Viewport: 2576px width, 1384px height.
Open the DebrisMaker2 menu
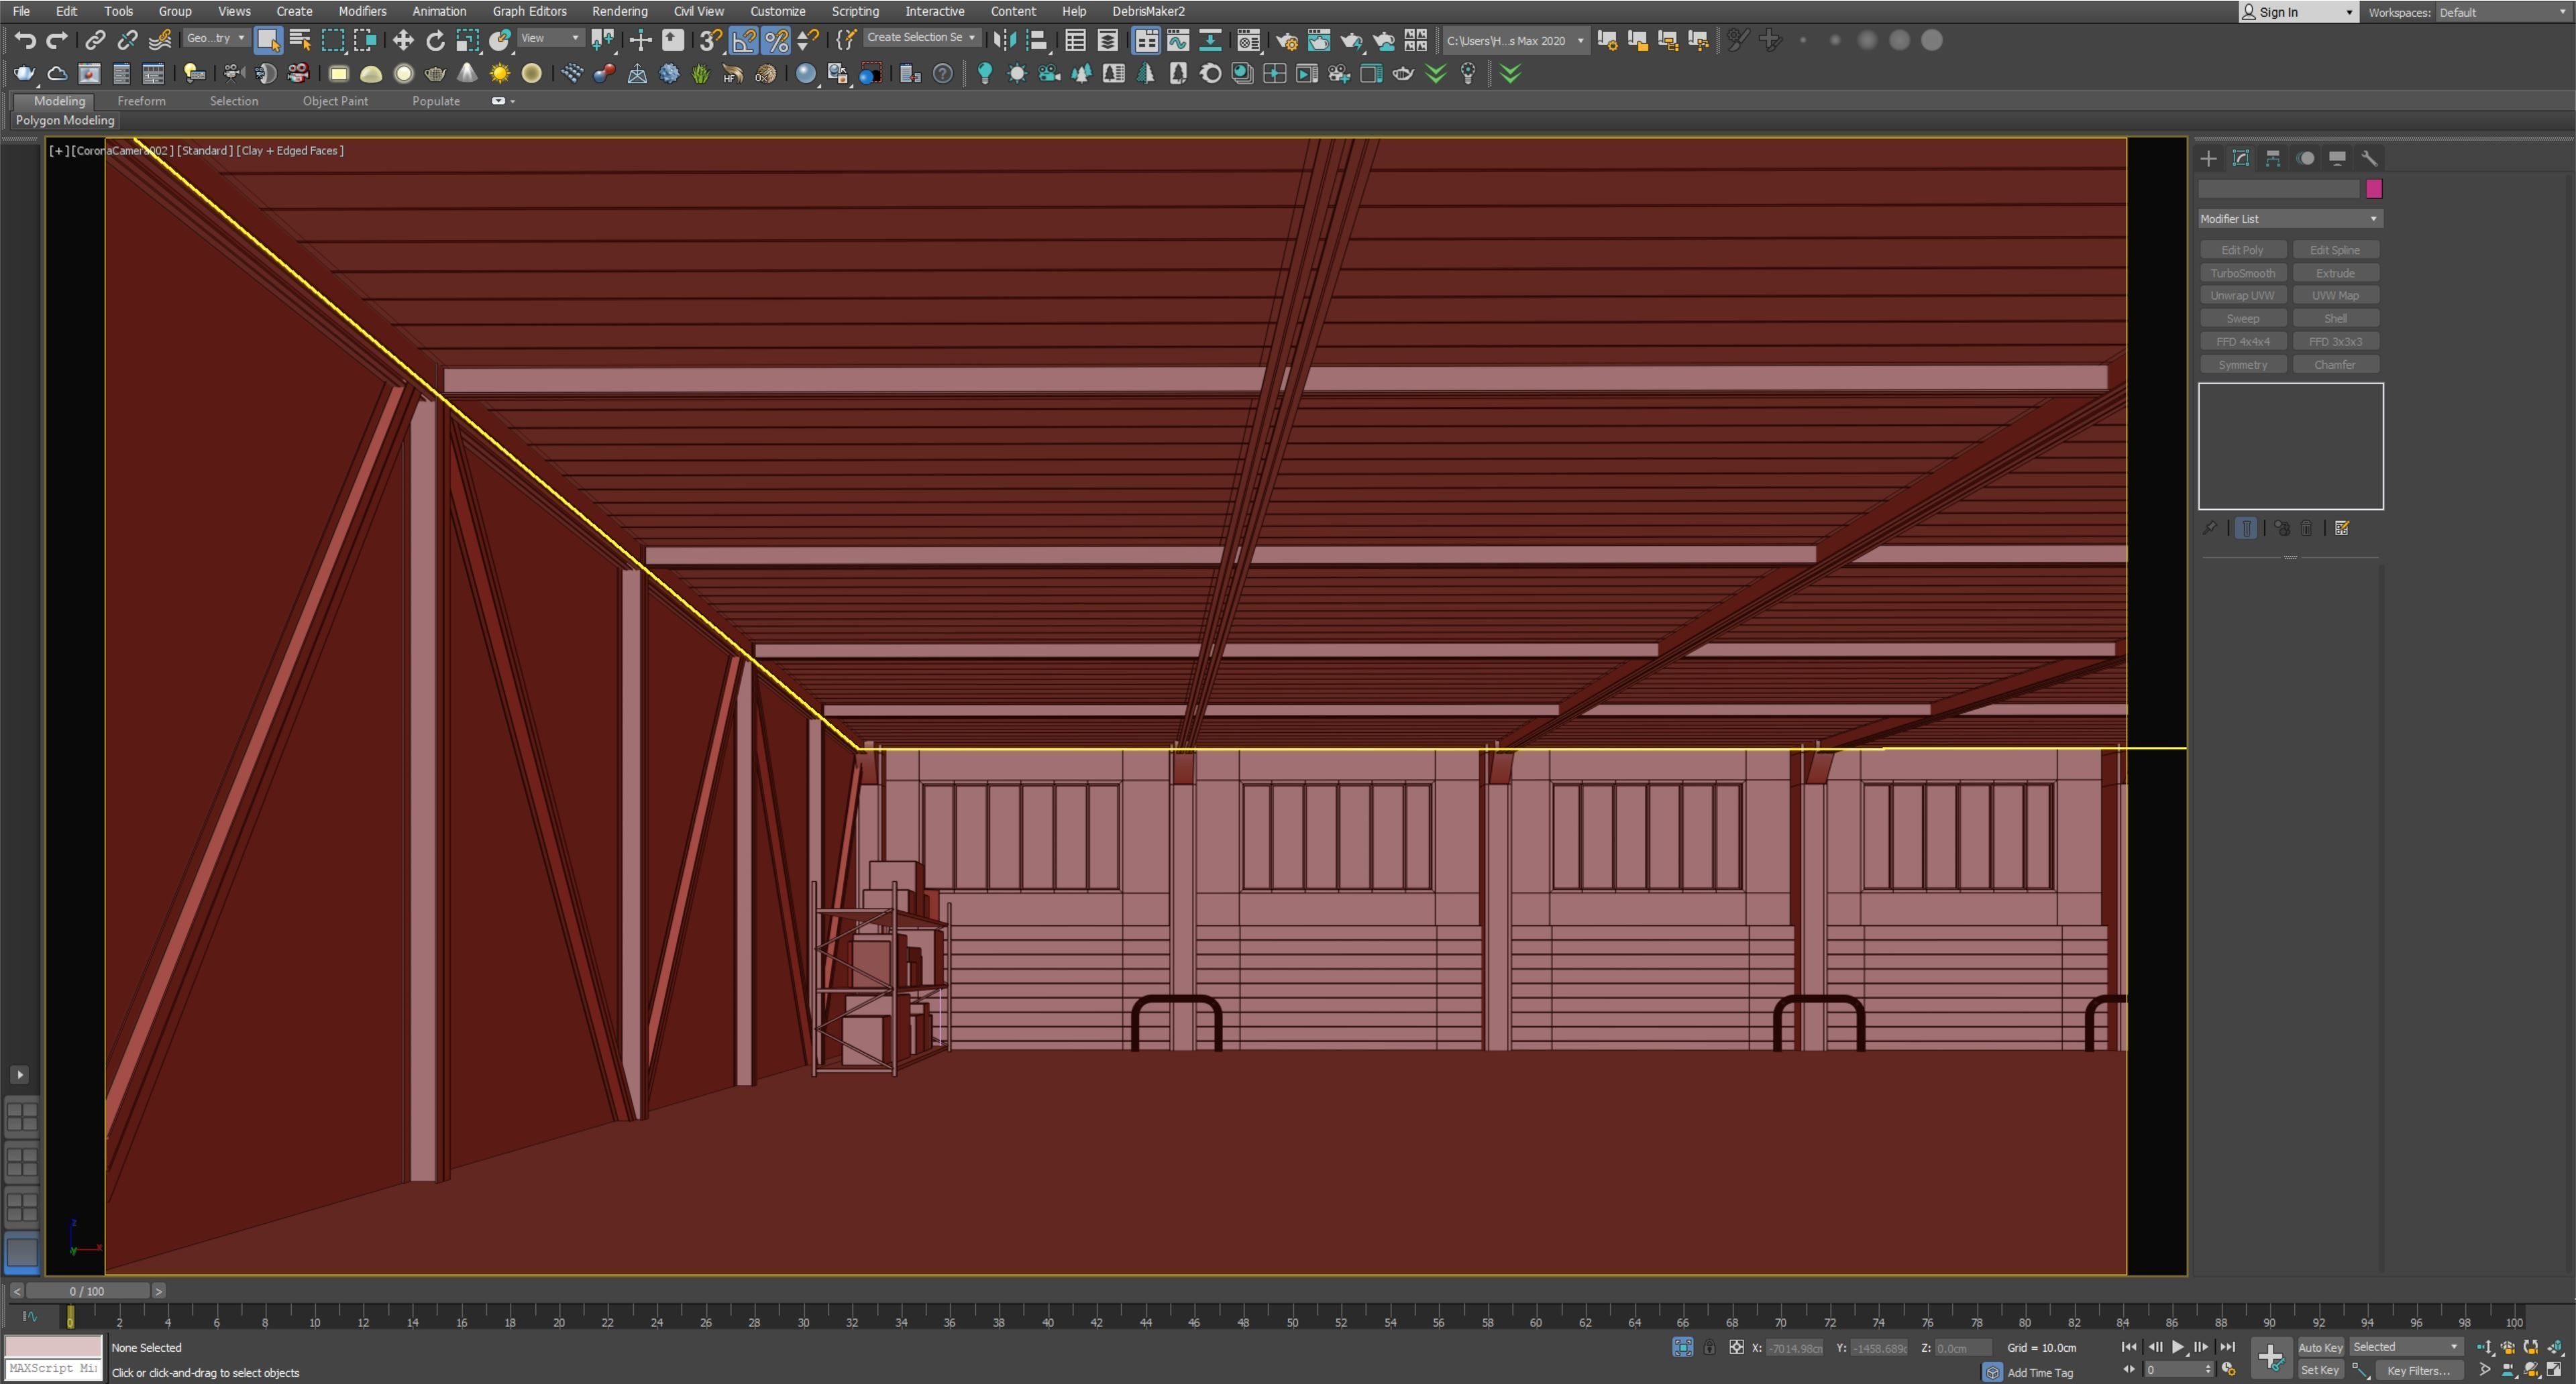1148,11
